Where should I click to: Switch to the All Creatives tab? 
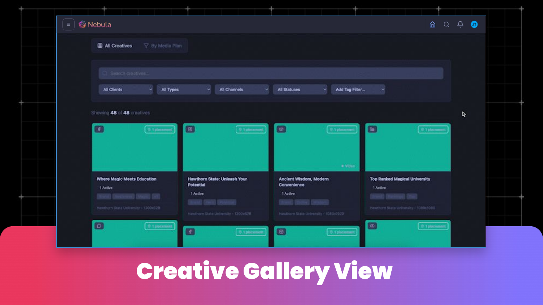[115, 46]
